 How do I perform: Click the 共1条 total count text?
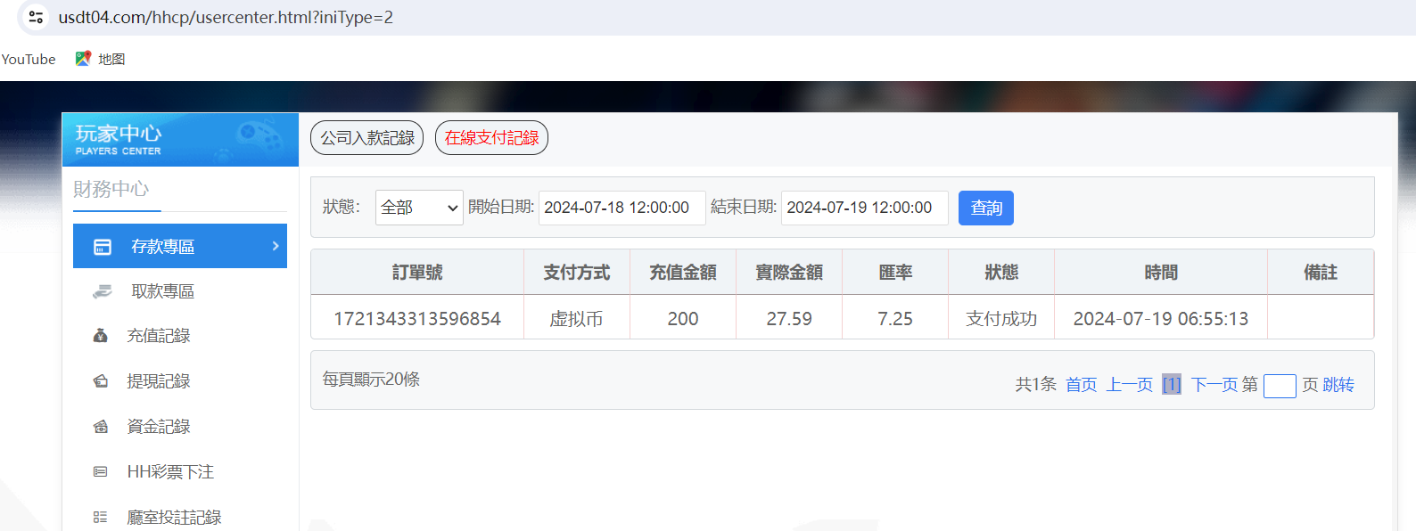pyautogui.click(x=1035, y=385)
